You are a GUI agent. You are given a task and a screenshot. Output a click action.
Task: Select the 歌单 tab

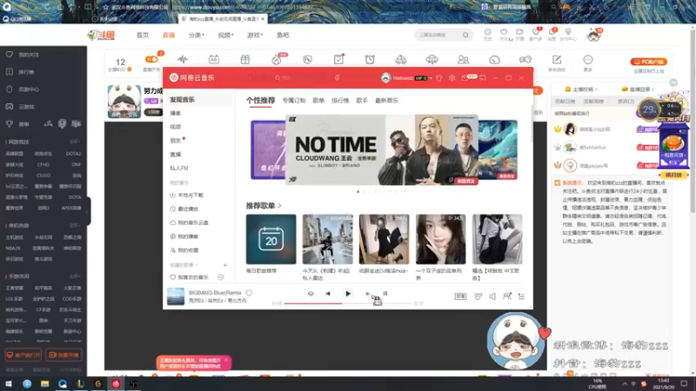click(318, 101)
